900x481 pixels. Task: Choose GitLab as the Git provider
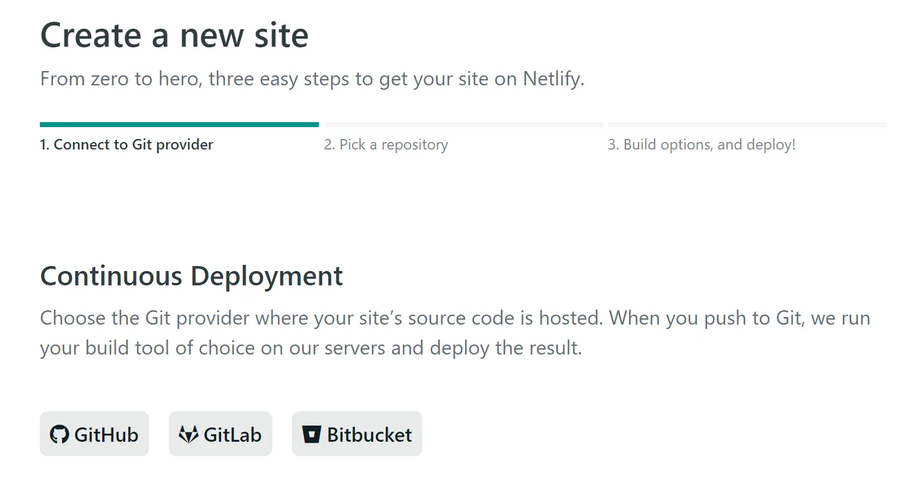pyautogui.click(x=220, y=434)
